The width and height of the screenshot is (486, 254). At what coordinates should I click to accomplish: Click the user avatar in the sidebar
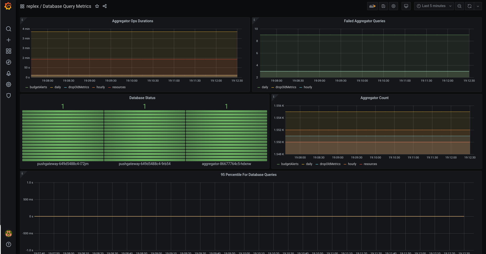(x=8, y=233)
